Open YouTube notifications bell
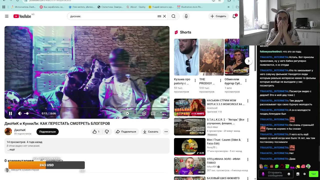This screenshot has height=180, width=320. [x=234, y=16]
